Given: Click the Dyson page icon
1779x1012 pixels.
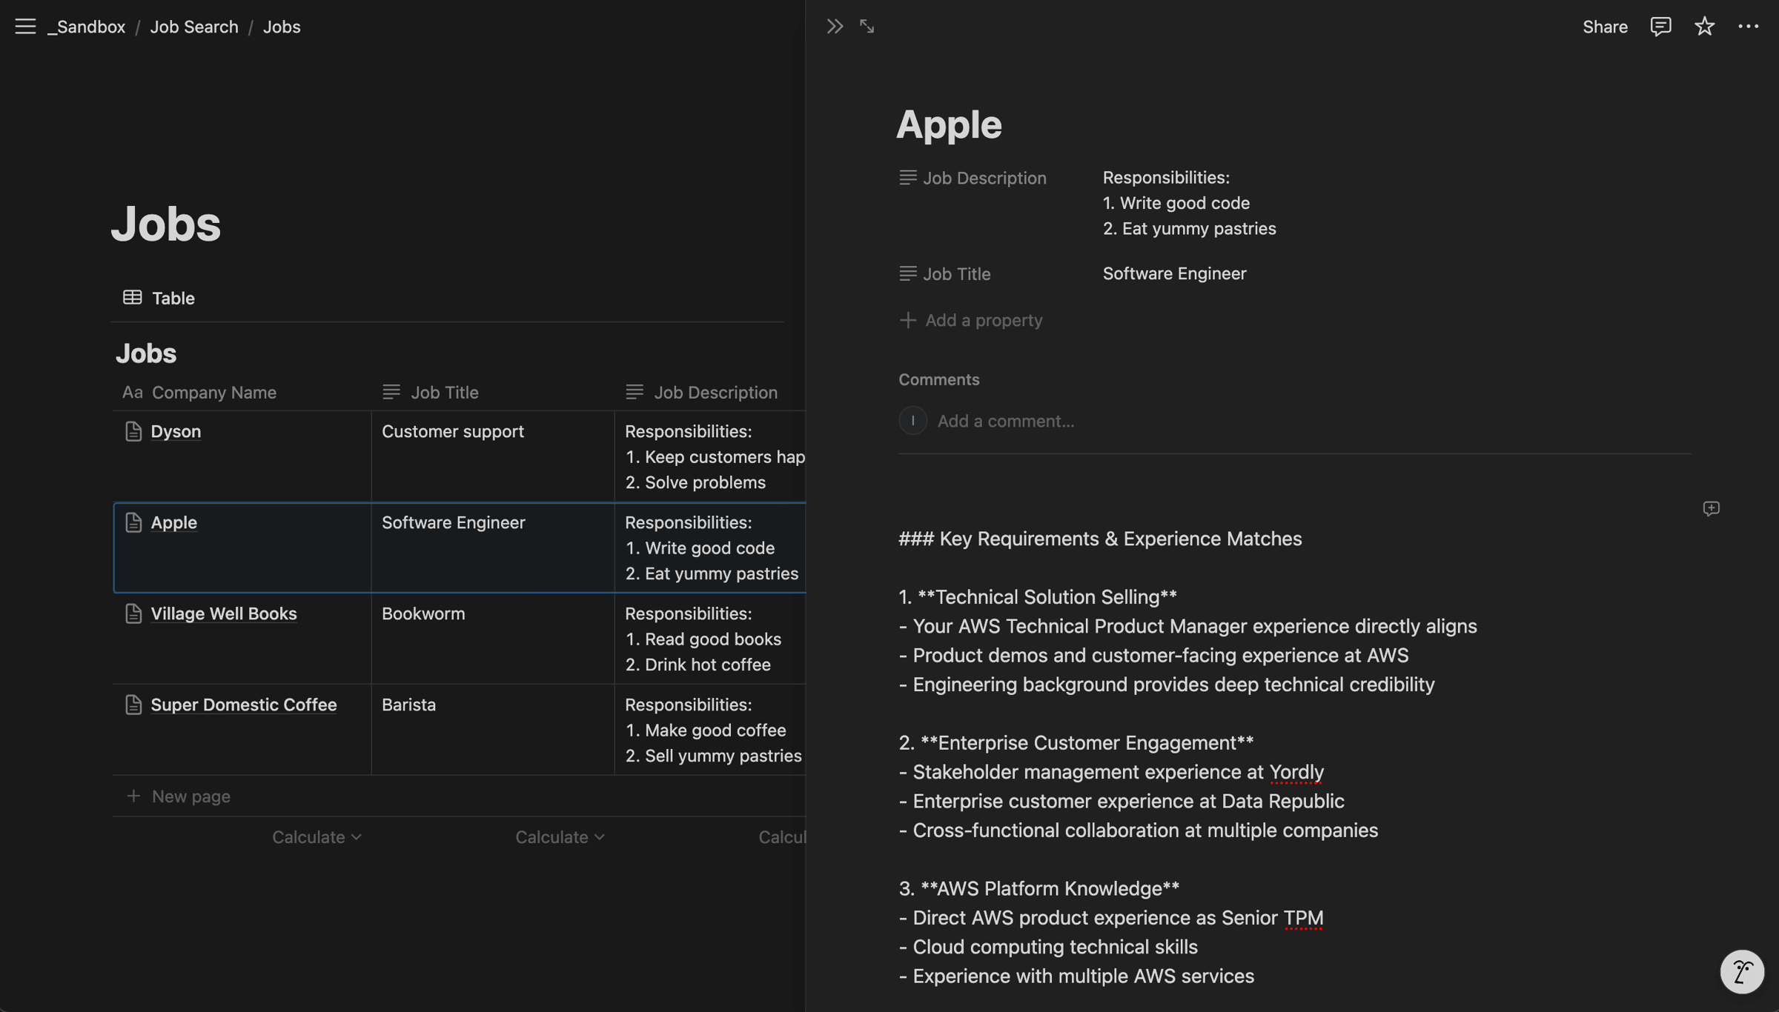Looking at the screenshot, I should coord(133,431).
